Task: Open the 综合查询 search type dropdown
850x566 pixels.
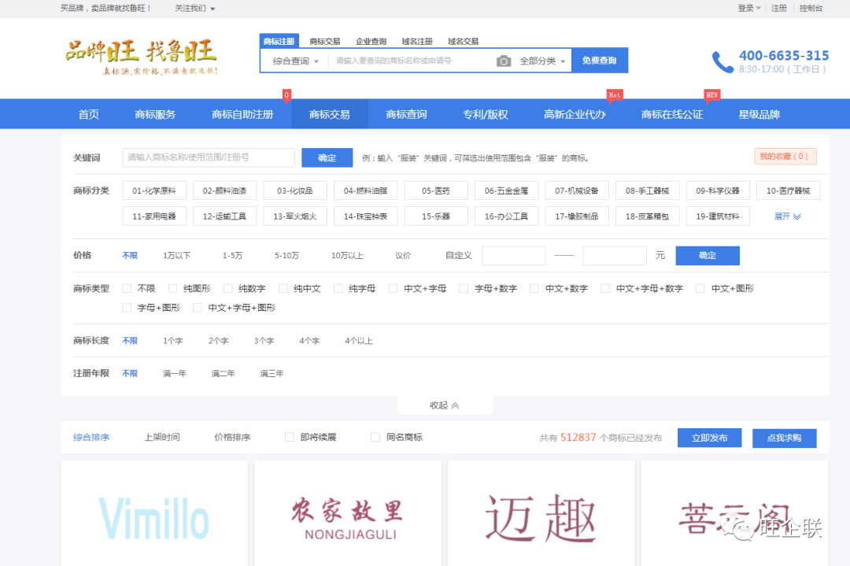Action: [x=295, y=61]
